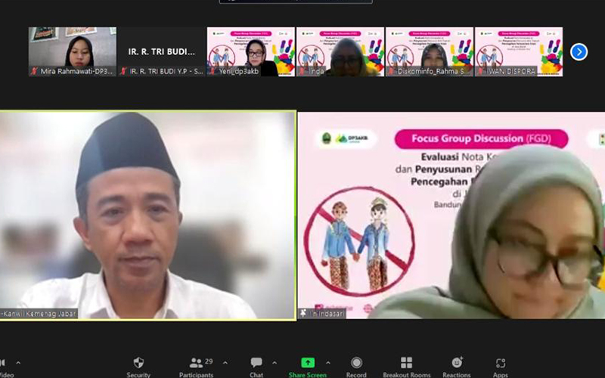
Task: Click the Kanwil Kemenag Jabar speaker video
Action: tap(147, 215)
